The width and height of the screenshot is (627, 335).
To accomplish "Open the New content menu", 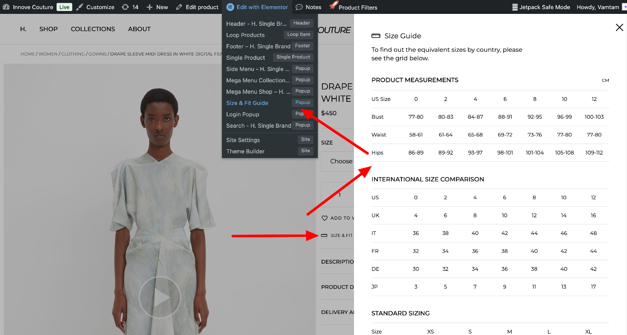I will [157, 7].
